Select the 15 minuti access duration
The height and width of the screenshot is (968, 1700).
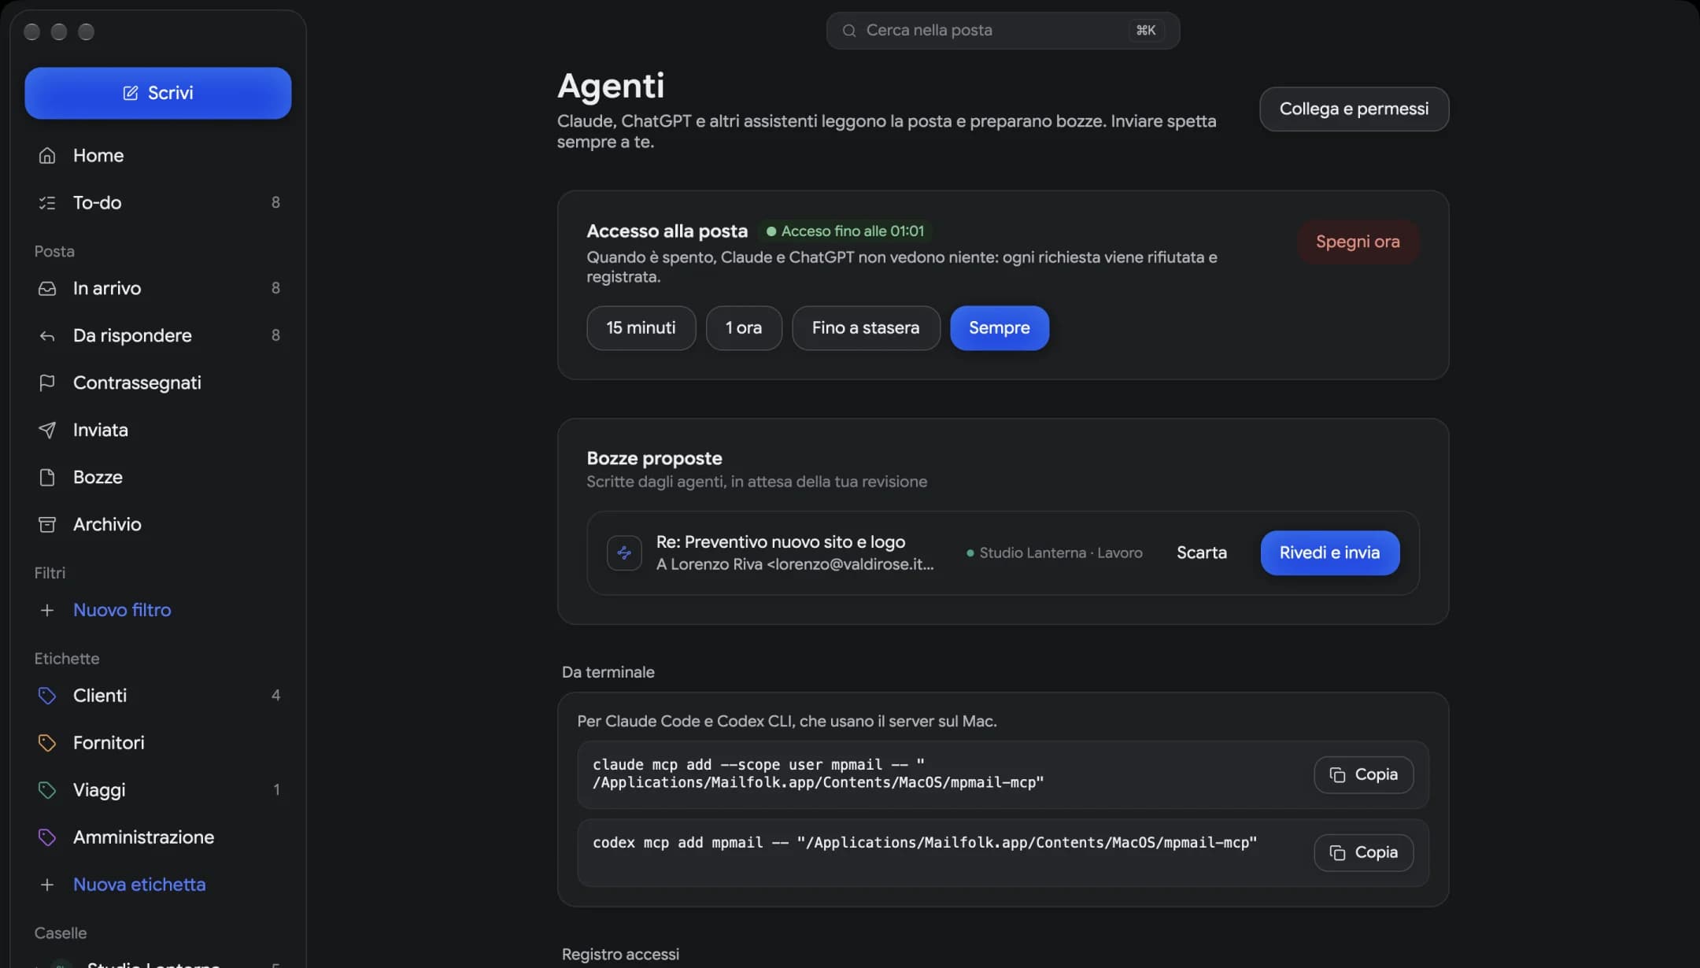click(641, 327)
